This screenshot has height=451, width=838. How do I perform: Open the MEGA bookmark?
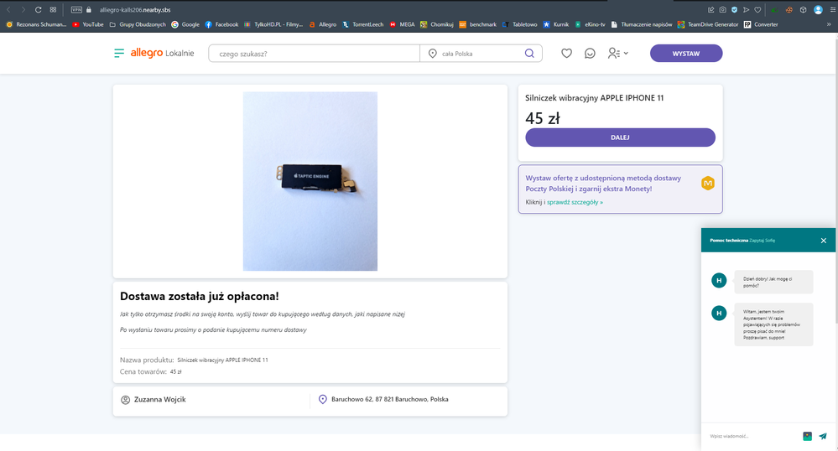coord(402,24)
